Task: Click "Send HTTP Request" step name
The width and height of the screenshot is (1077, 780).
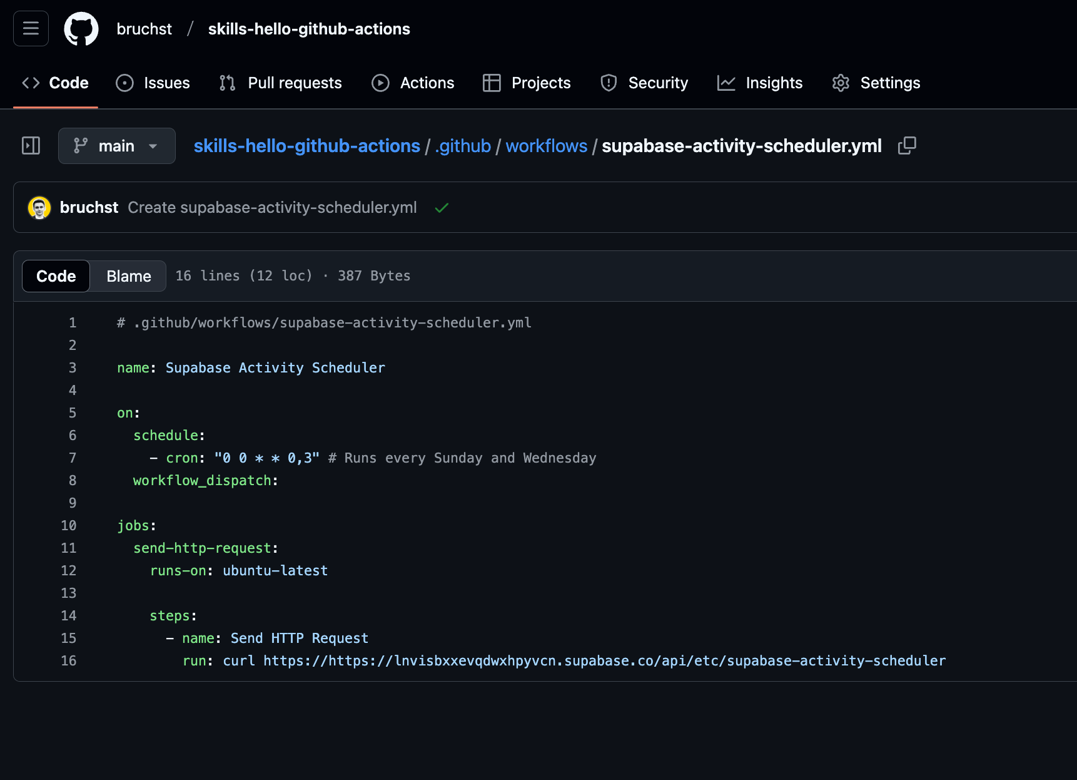Action: click(x=300, y=639)
